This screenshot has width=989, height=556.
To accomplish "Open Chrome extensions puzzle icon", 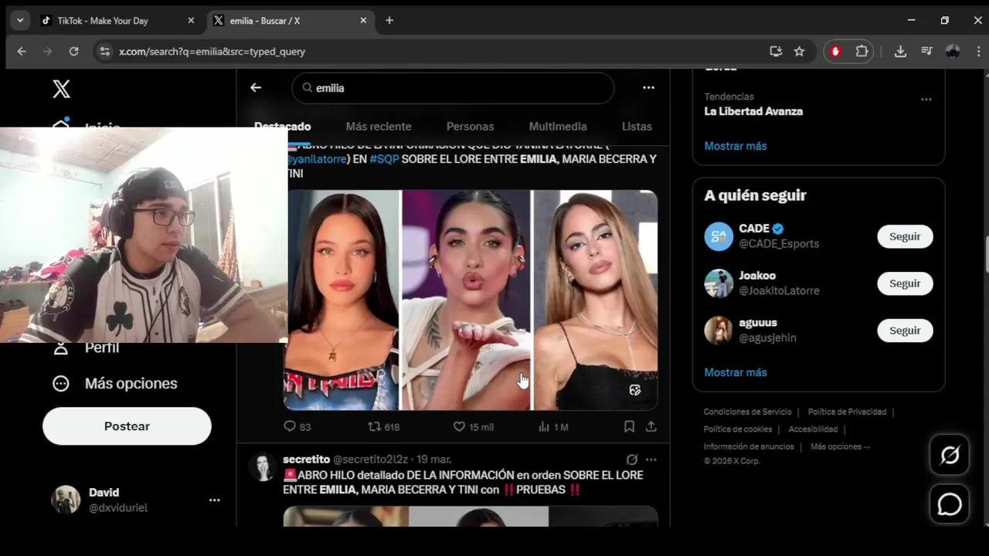I will (862, 52).
